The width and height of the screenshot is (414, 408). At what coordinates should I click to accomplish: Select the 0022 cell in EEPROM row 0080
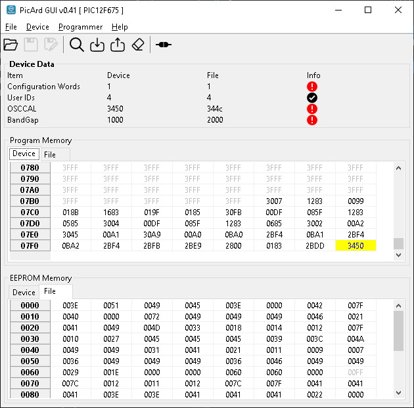pos(315,395)
